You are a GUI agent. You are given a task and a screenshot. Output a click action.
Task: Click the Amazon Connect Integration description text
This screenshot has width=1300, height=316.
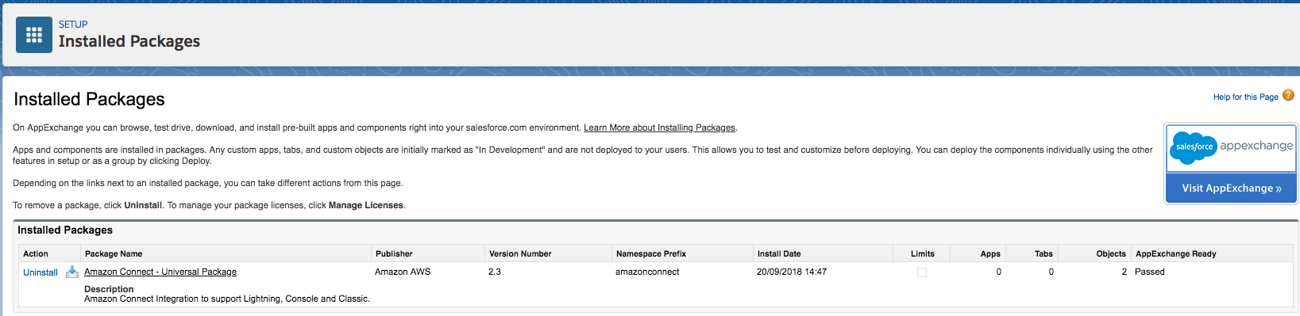pyautogui.click(x=227, y=299)
